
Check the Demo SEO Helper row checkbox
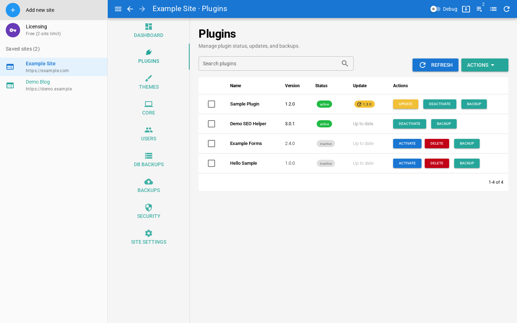pyautogui.click(x=211, y=124)
